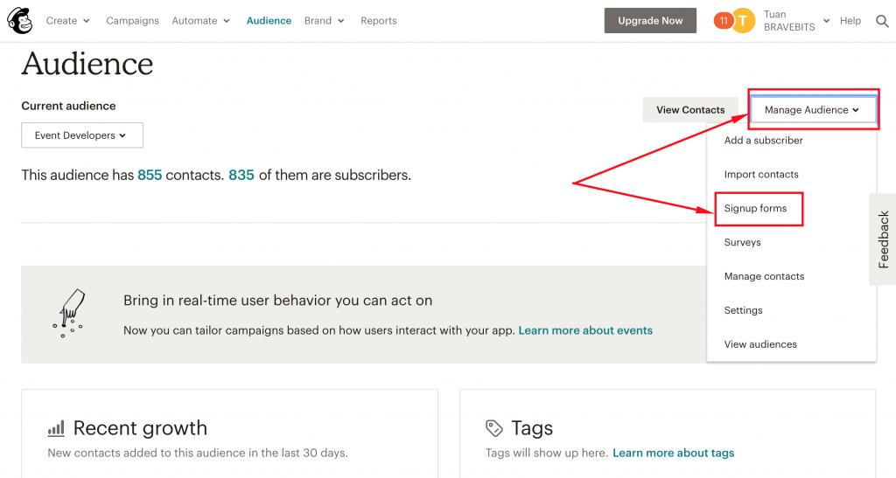
Task: Open Learn more about events link
Action: point(585,330)
